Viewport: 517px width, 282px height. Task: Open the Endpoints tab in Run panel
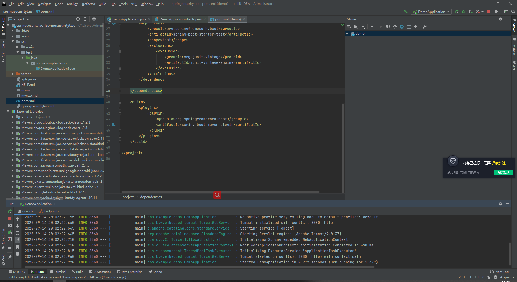pos(49,211)
